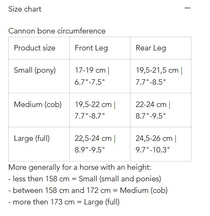This screenshot has width=210, height=216.
Task: Click the 17-19 cm front leg cell
Action: (x=100, y=76)
